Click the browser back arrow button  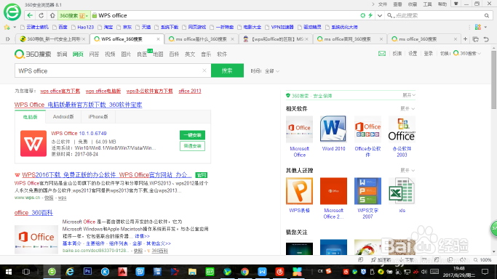click(x=30, y=15)
